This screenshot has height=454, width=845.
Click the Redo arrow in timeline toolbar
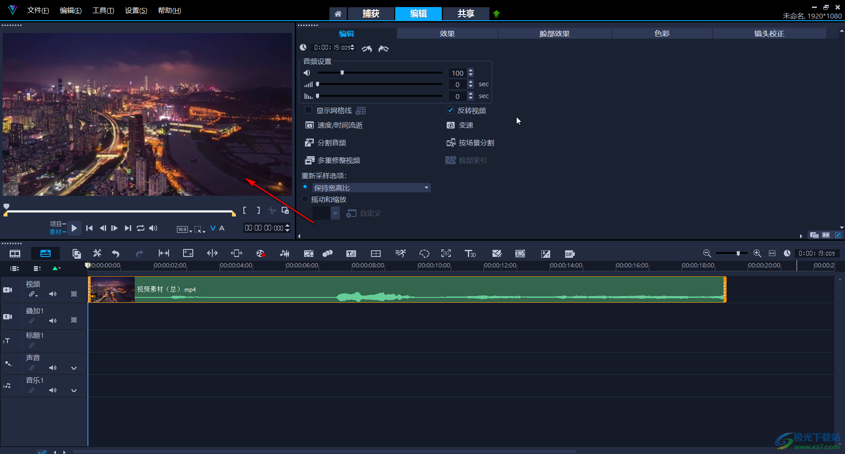point(140,253)
